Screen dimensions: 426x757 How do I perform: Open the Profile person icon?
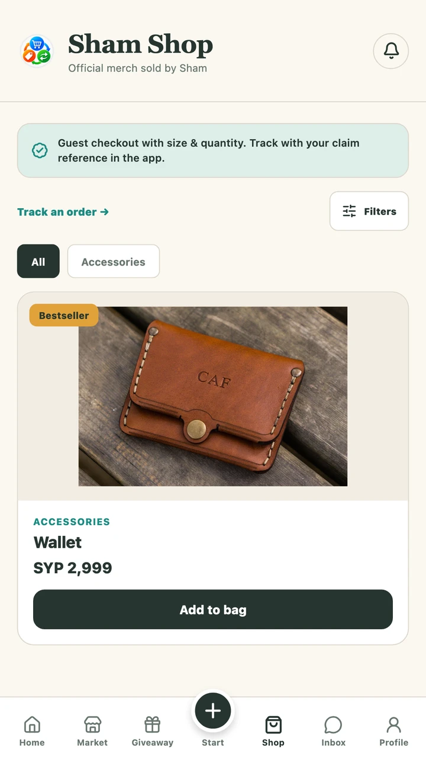click(x=394, y=724)
